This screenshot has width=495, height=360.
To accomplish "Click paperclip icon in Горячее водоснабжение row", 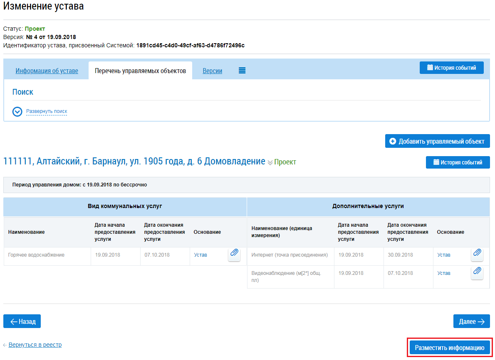I will 234,255.
